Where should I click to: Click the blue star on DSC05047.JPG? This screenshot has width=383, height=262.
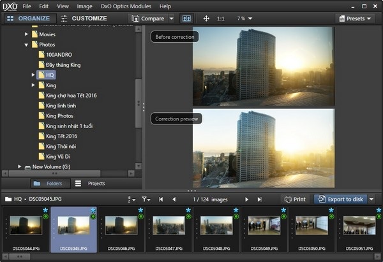(188, 210)
